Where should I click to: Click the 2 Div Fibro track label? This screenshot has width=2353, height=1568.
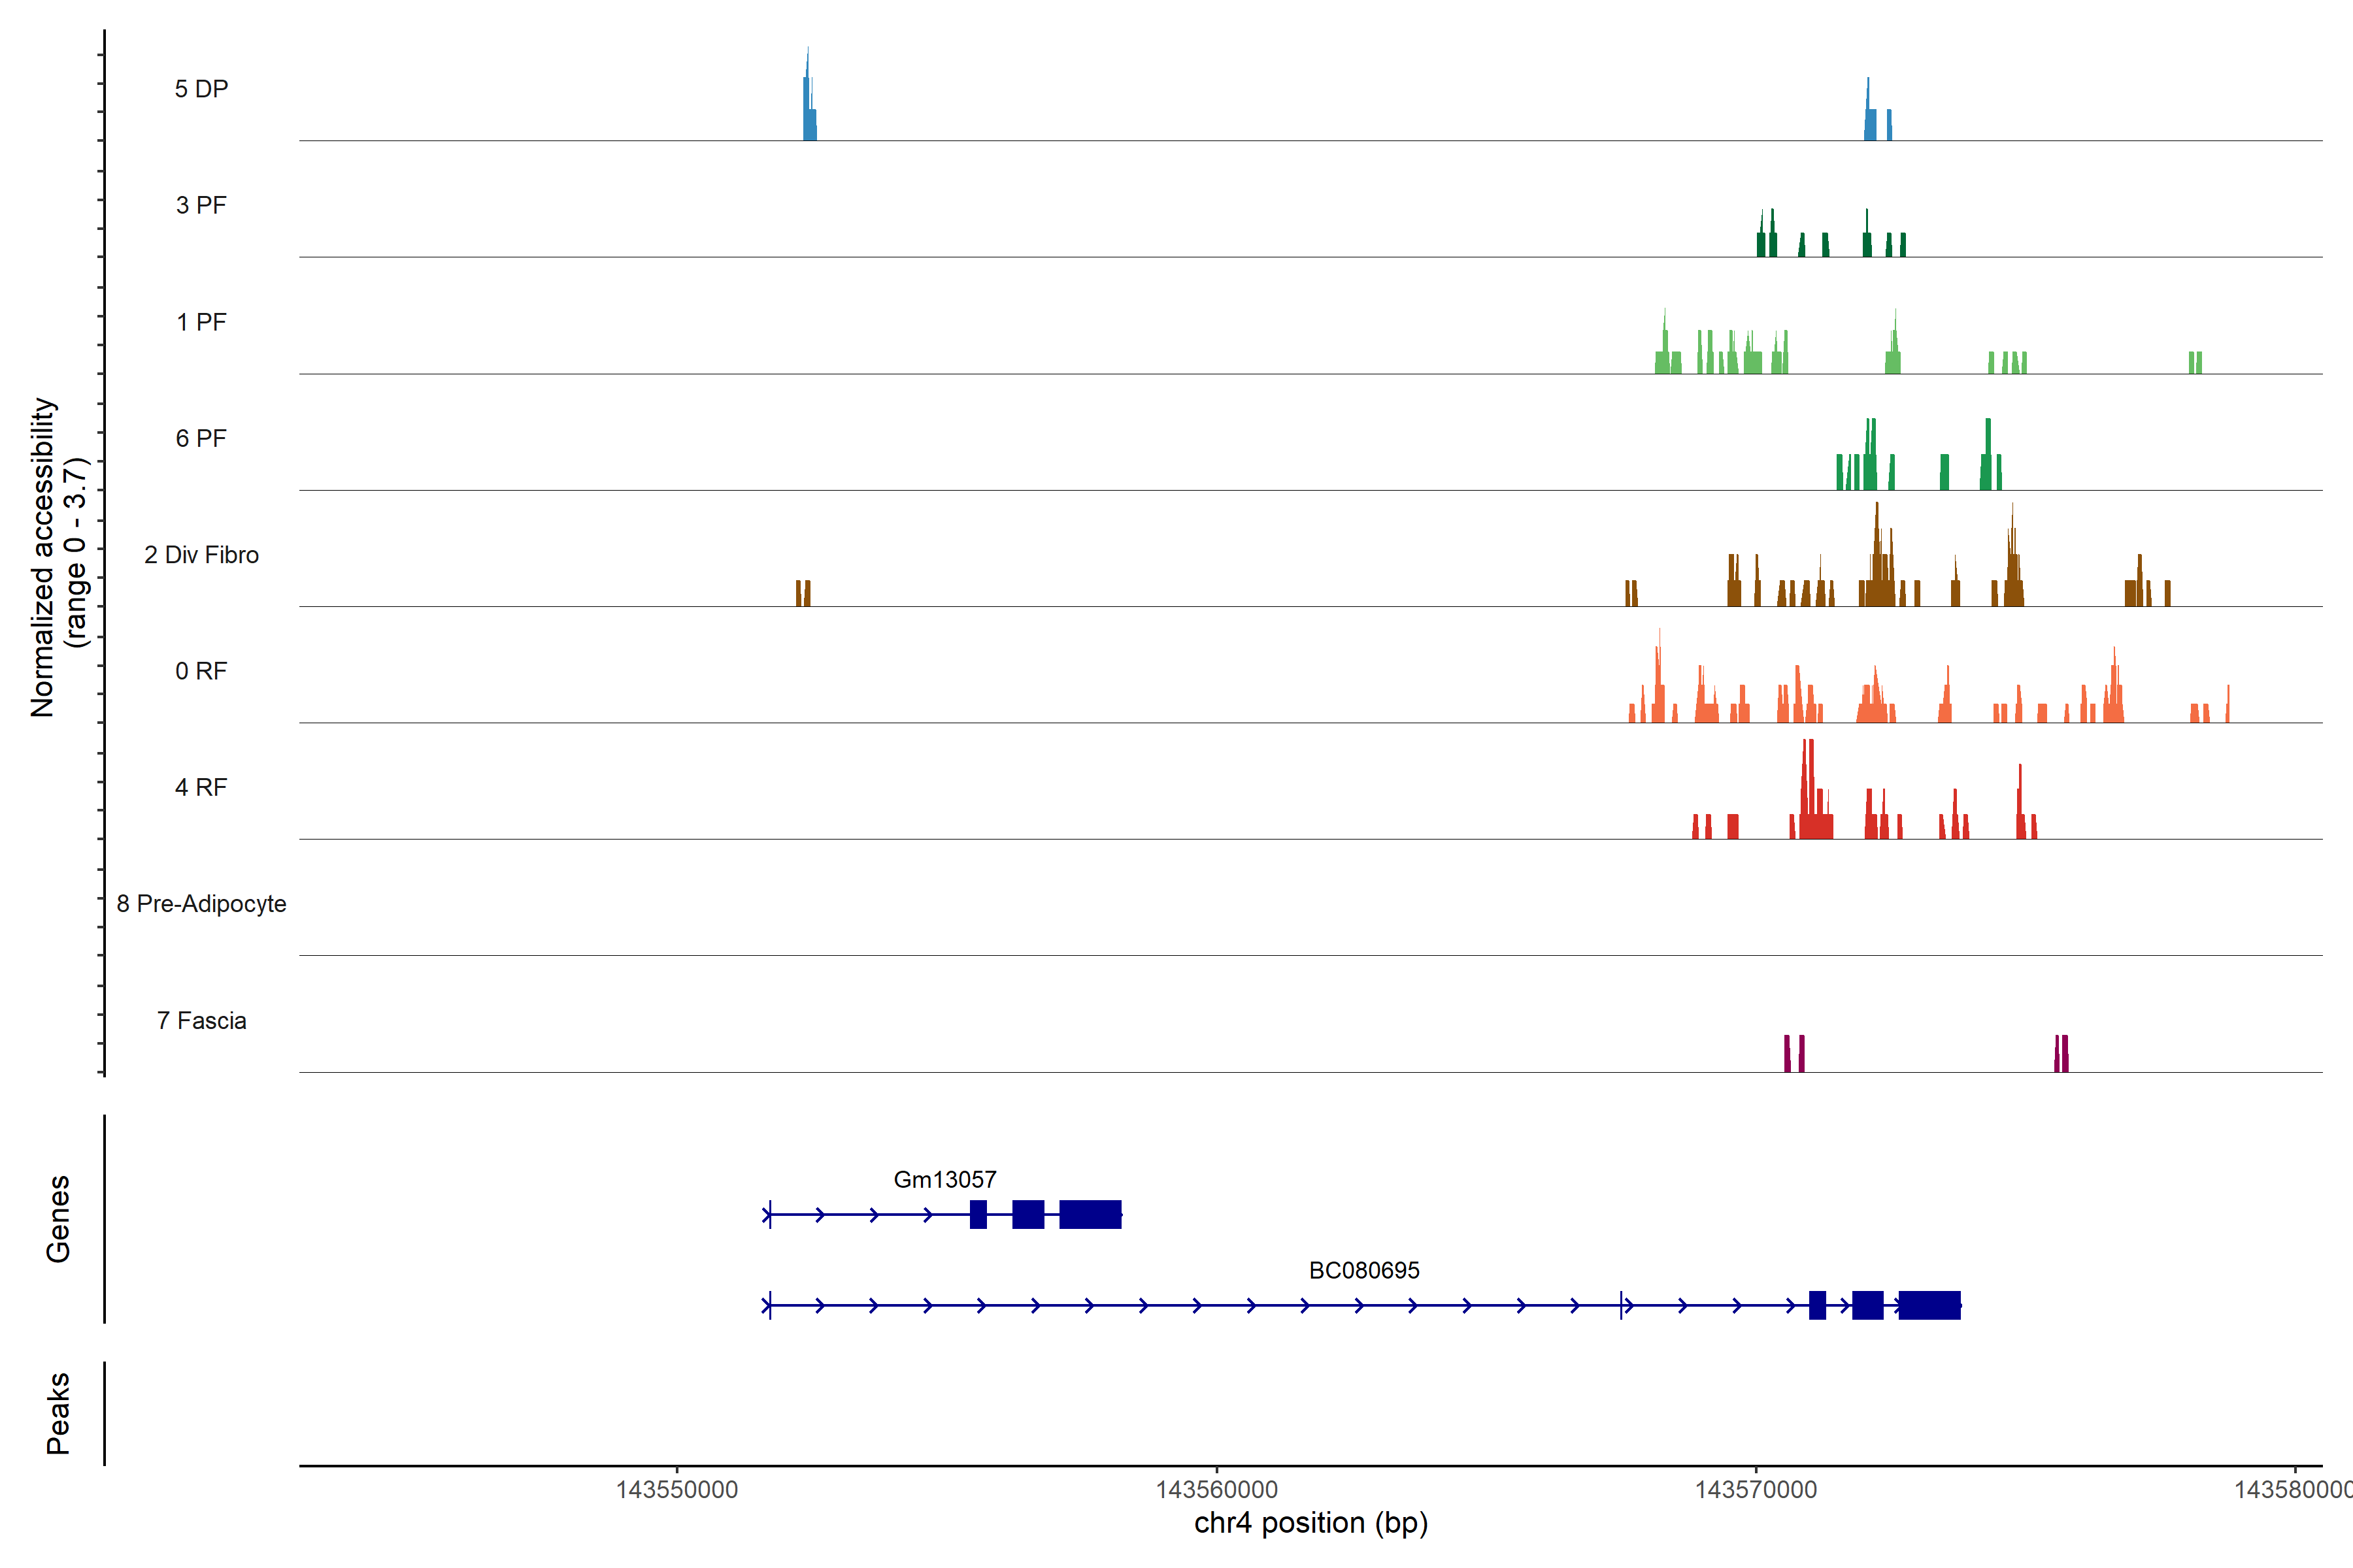(201, 555)
